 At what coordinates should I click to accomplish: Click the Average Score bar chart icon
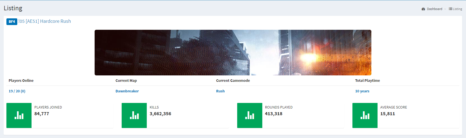tap(365, 115)
